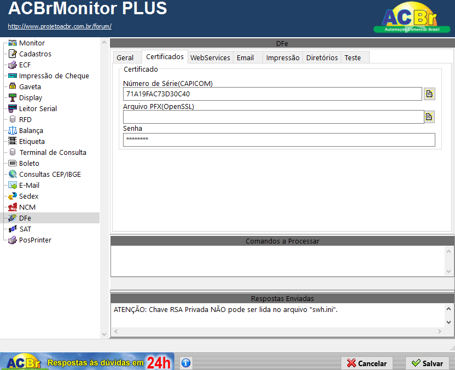Screen dimensions: 455x370
Task: Open the WebServices tab
Action: tap(211, 58)
